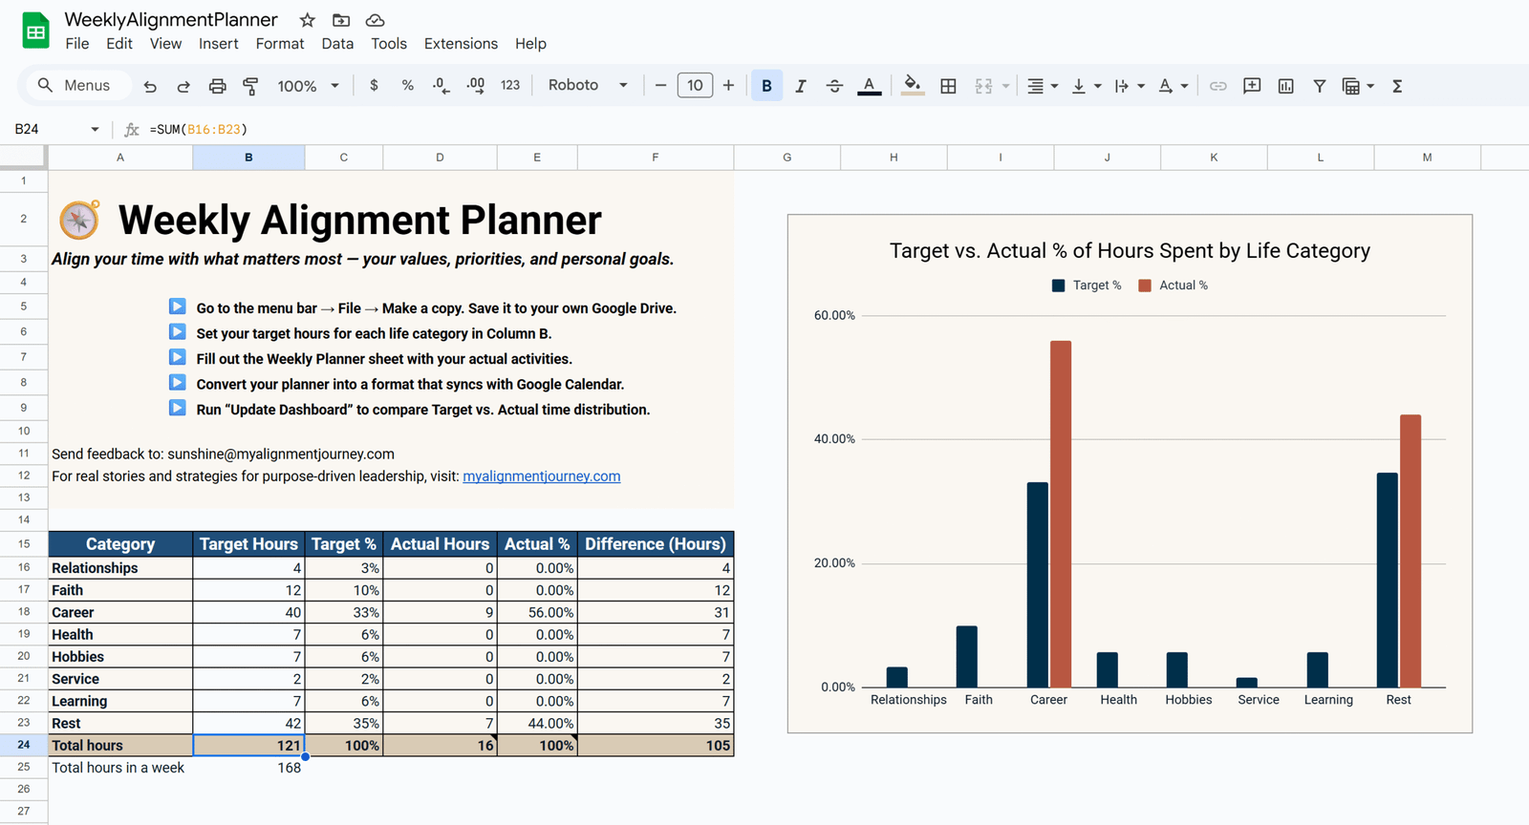Expand the Roboto font dropdown
1529x825 pixels.
[587, 85]
